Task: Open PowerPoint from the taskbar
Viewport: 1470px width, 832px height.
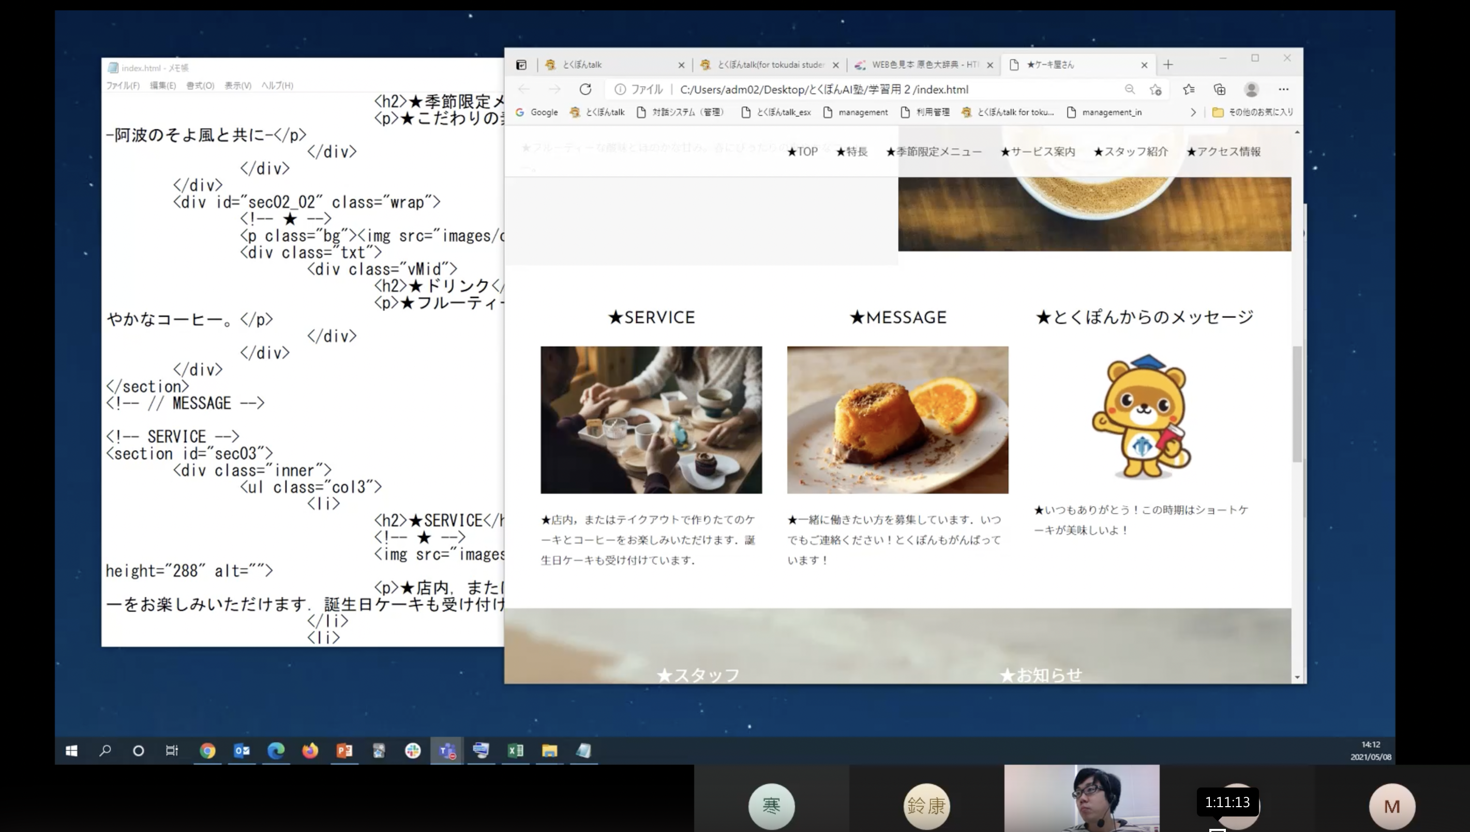Action: [x=344, y=750]
